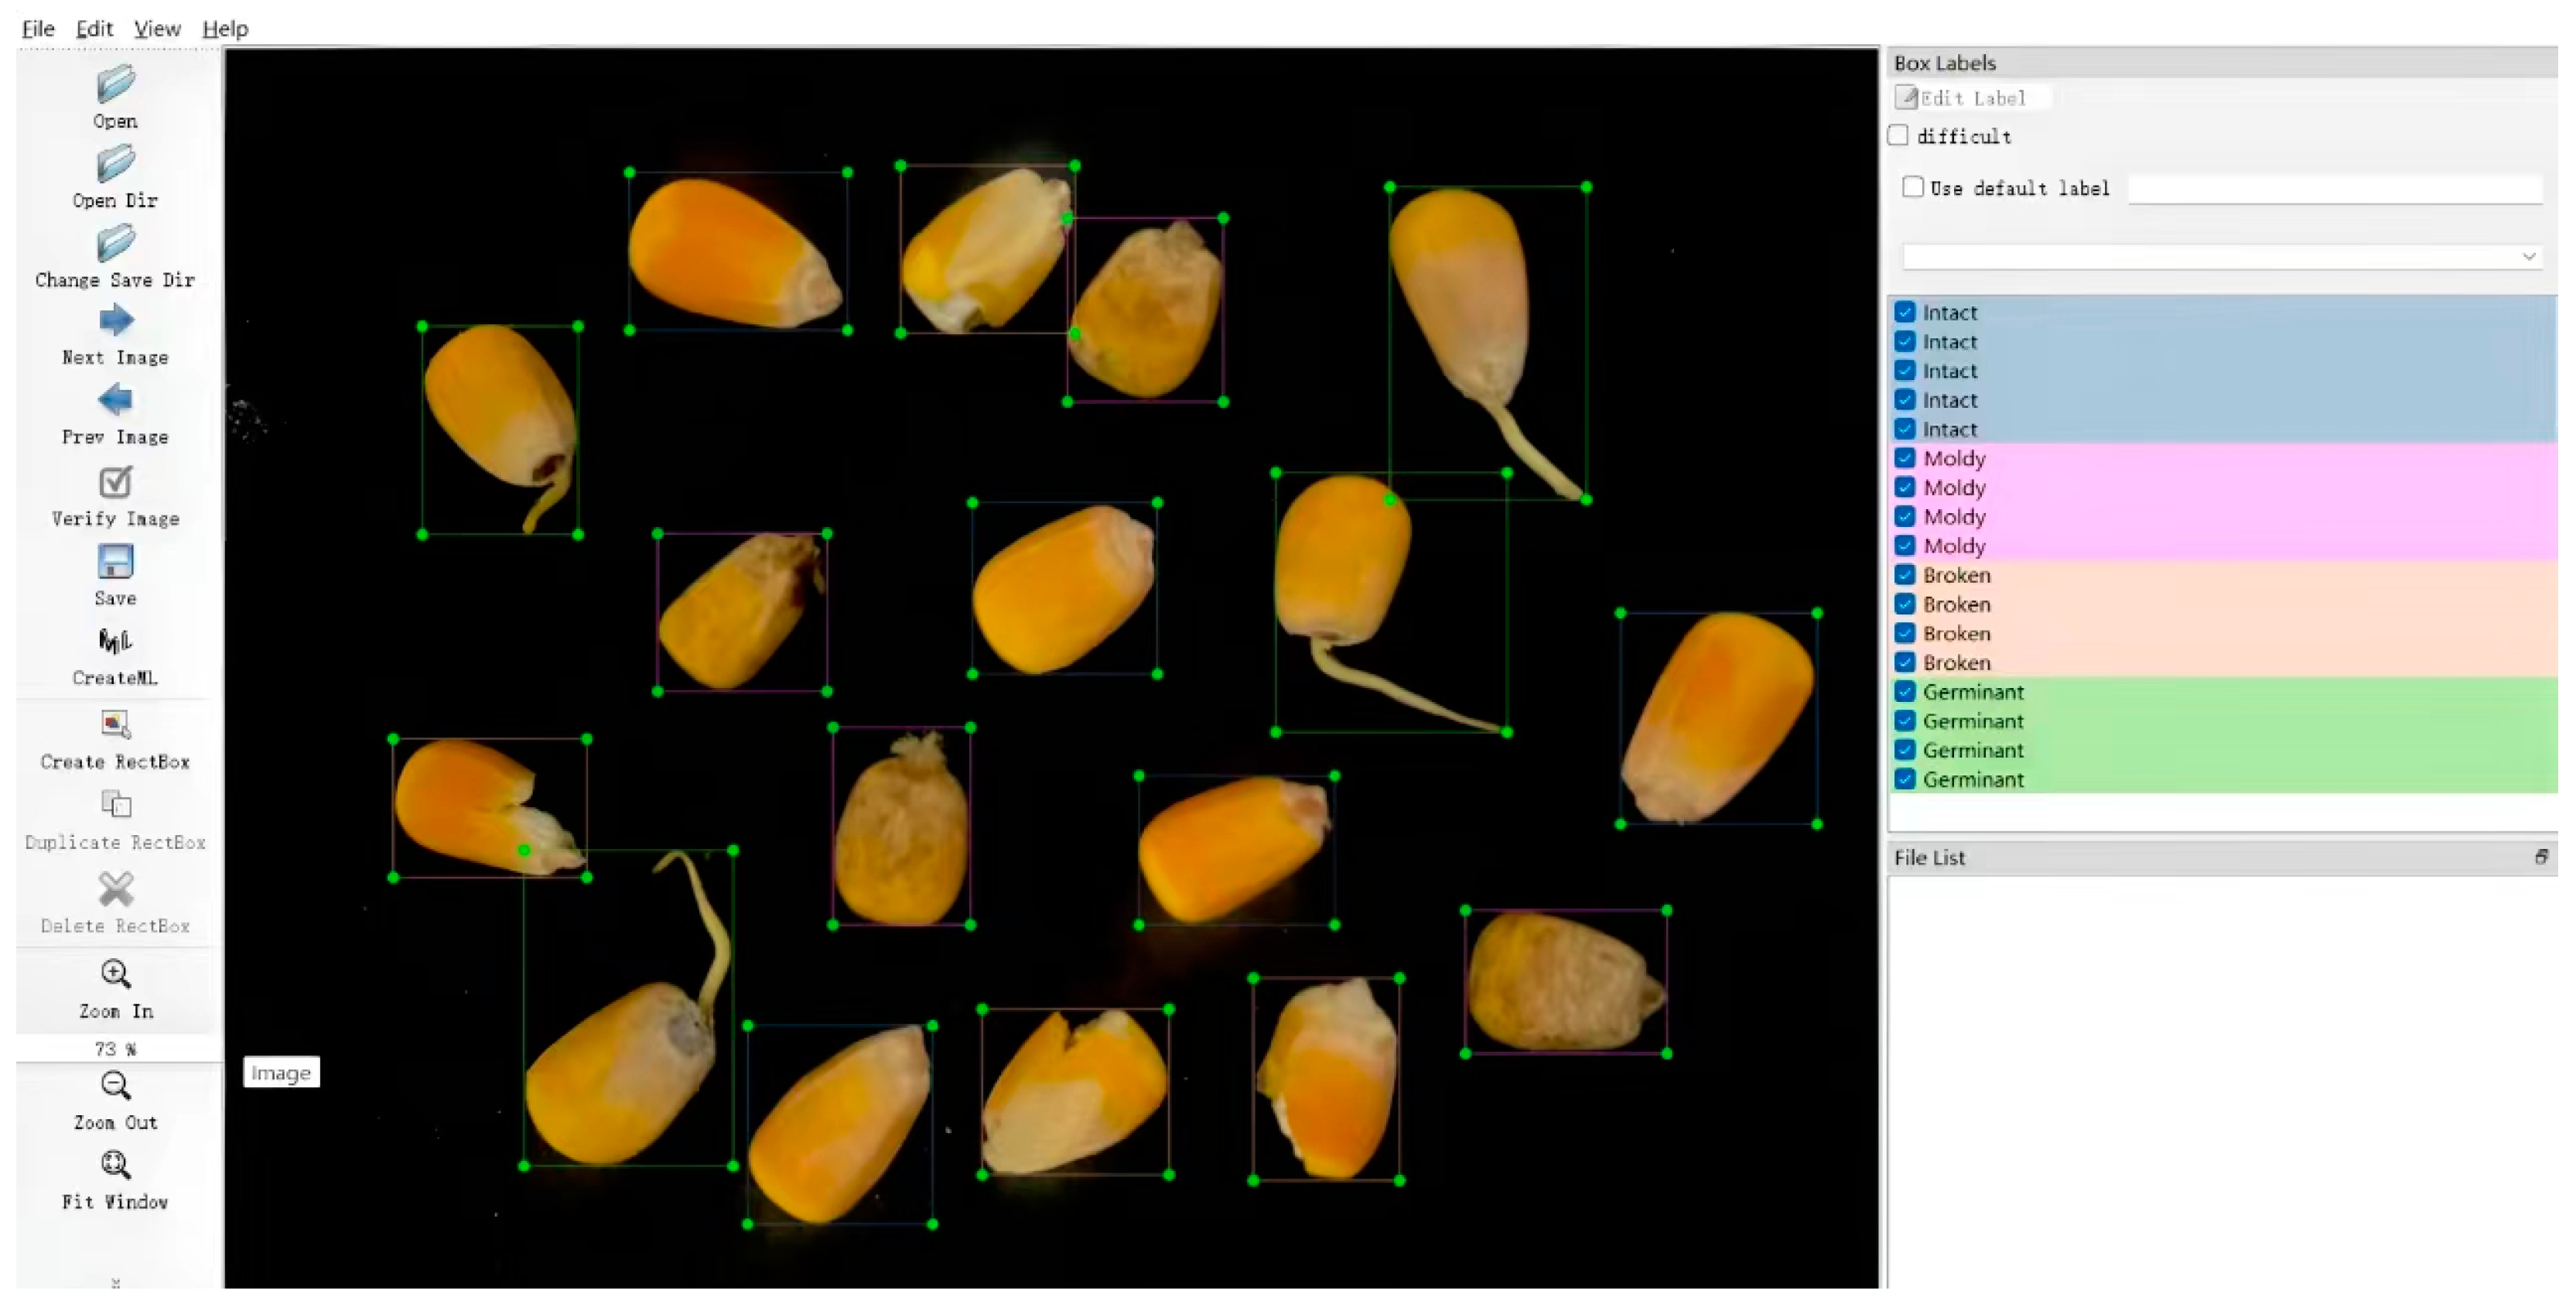Check the Use default label box
2576x1311 pixels.
[1912, 187]
